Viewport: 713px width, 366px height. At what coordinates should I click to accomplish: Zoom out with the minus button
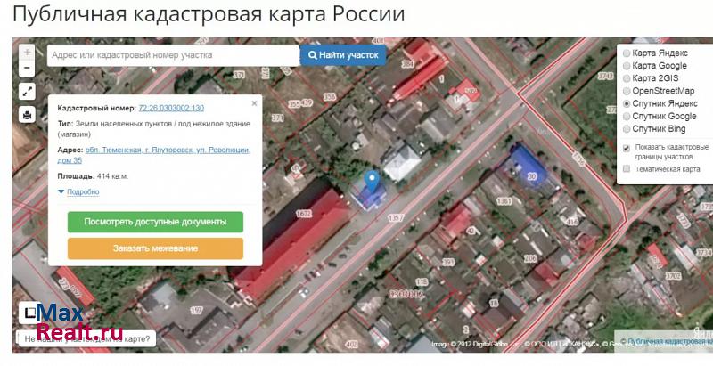tap(28, 69)
